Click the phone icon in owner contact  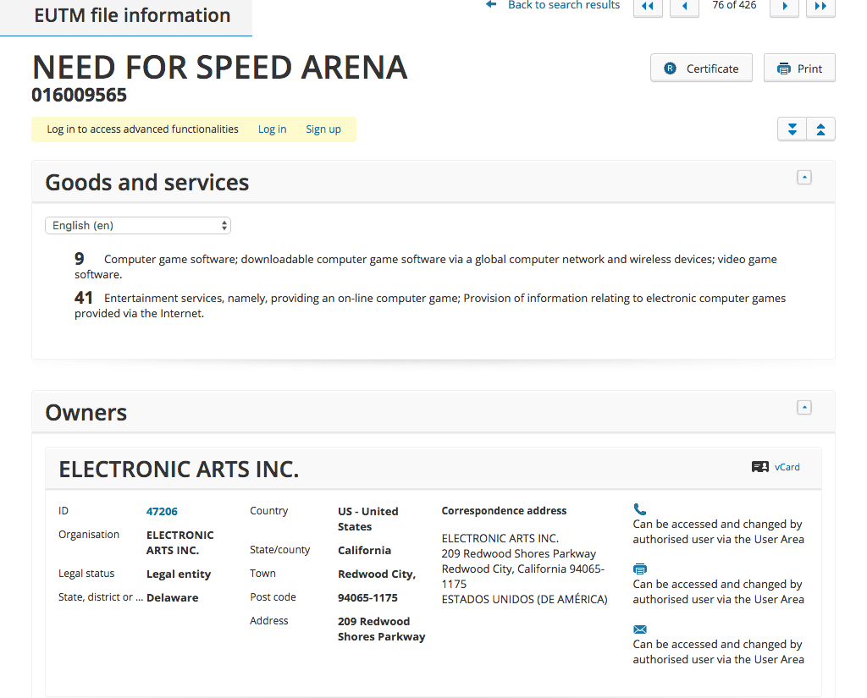640,509
